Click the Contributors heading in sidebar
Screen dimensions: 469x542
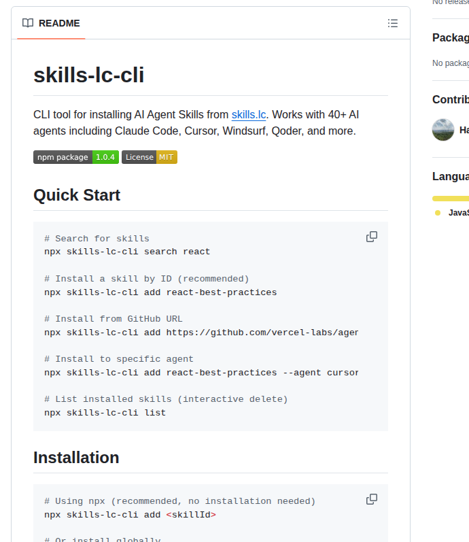pyautogui.click(x=451, y=99)
